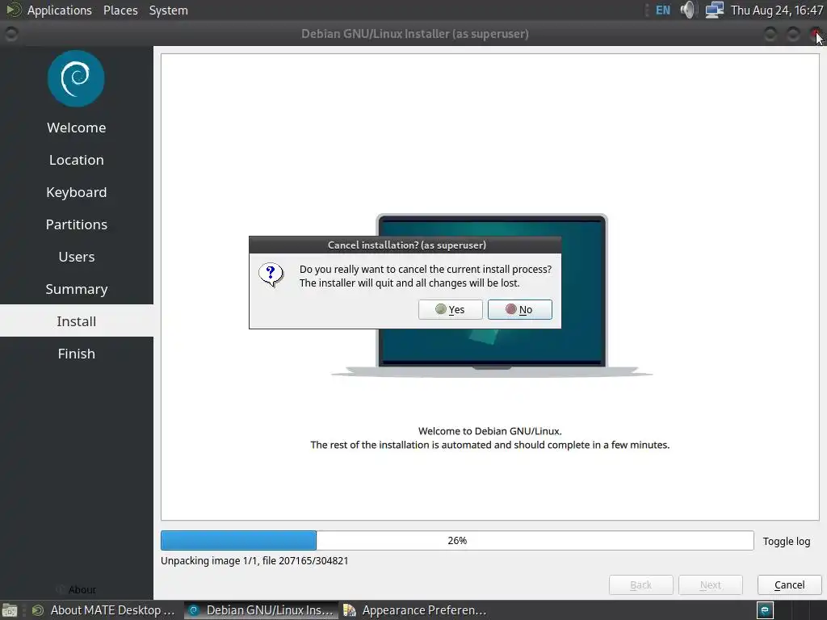Image resolution: width=827 pixels, height=620 pixels.
Task: Open the clock showing Thu Aug 24
Action: pyautogui.click(x=776, y=10)
